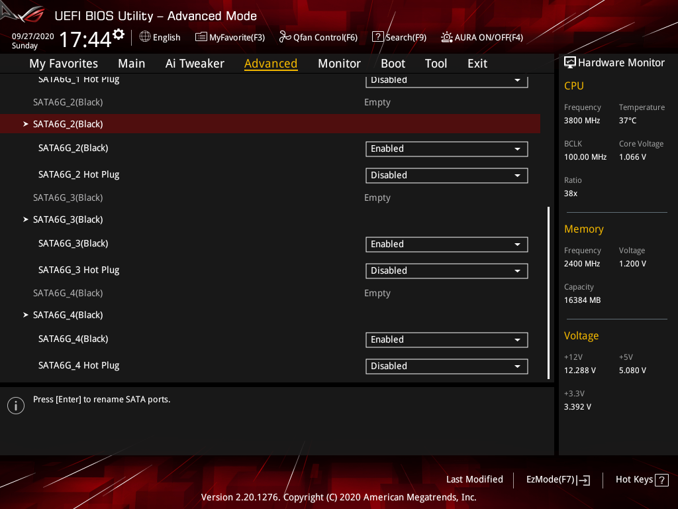Open SATA6G_3(Black) Enabled dropdown

pyautogui.click(x=447, y=244)
